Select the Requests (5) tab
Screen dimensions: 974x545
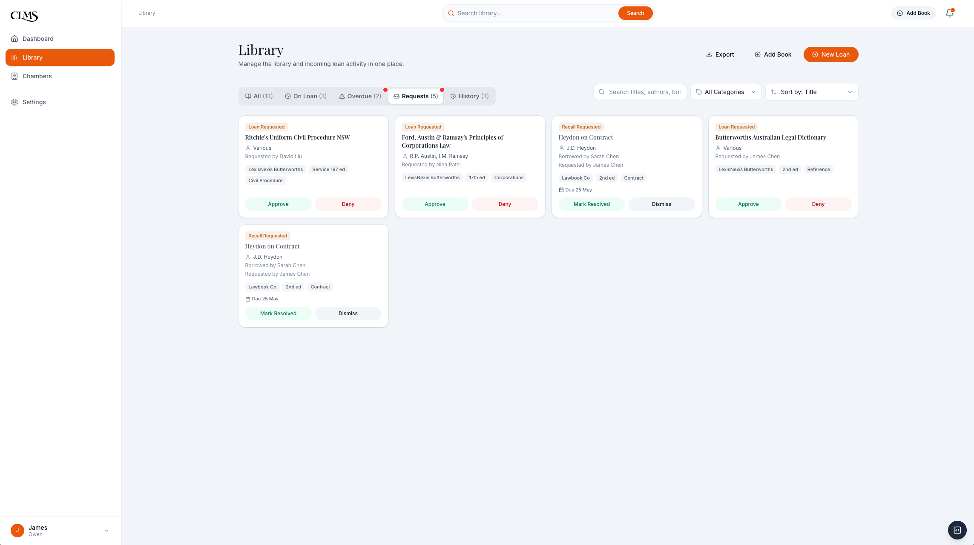[416, 96]
